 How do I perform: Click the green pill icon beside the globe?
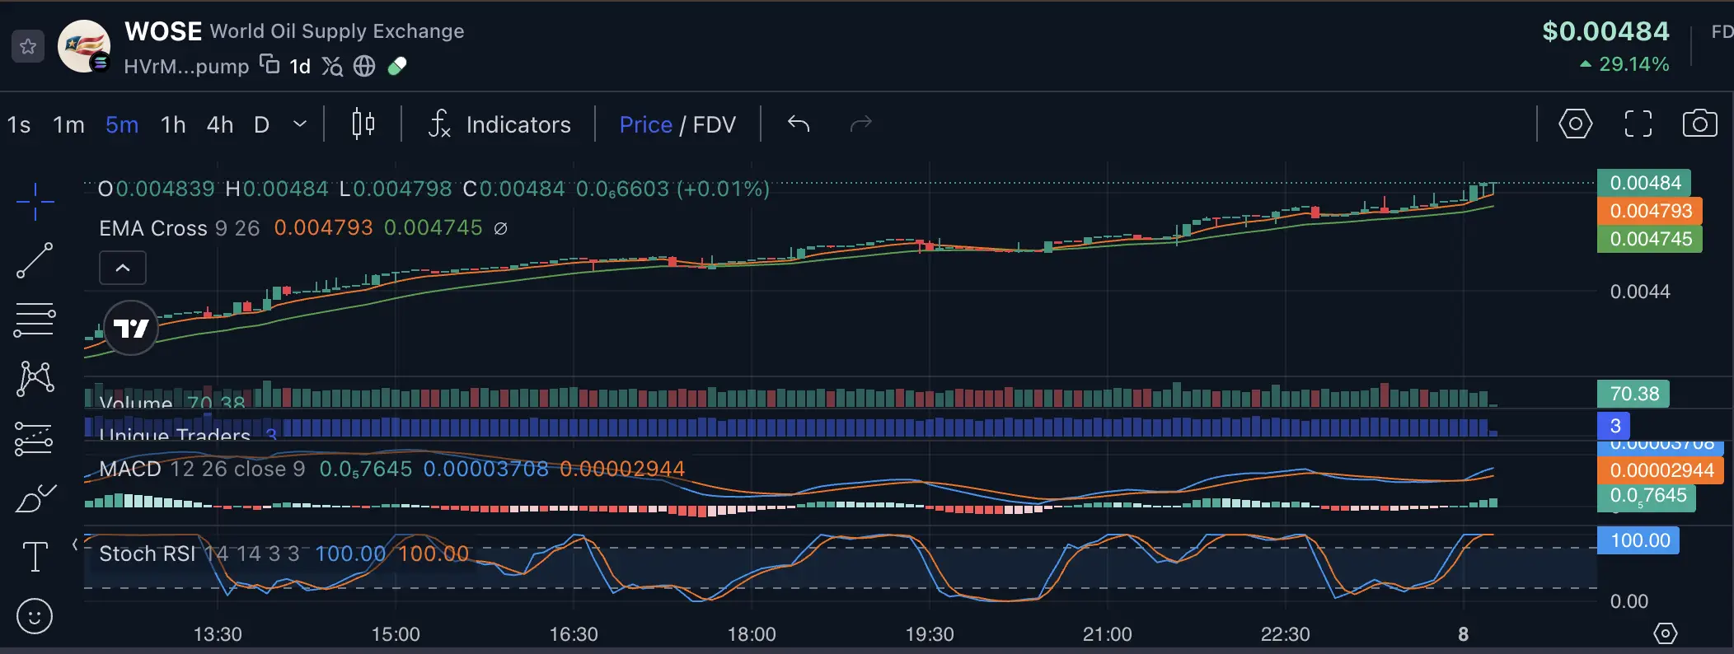397,66
